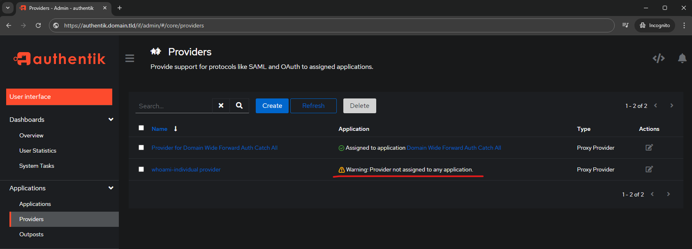The image size is (692, 249).
Task: Click the Delete button
Action: (x=360, y=106)
